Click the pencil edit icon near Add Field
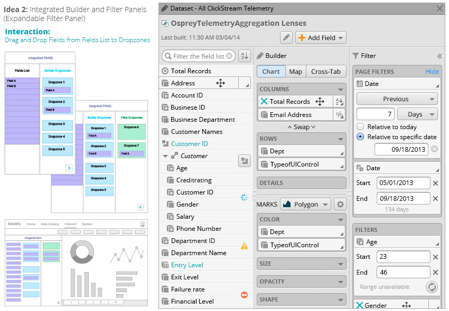The width and height of the screenshot is (449, 311). tap(286, 37)
